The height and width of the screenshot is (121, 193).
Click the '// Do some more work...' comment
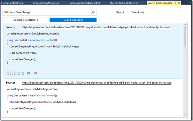(23, 53)
